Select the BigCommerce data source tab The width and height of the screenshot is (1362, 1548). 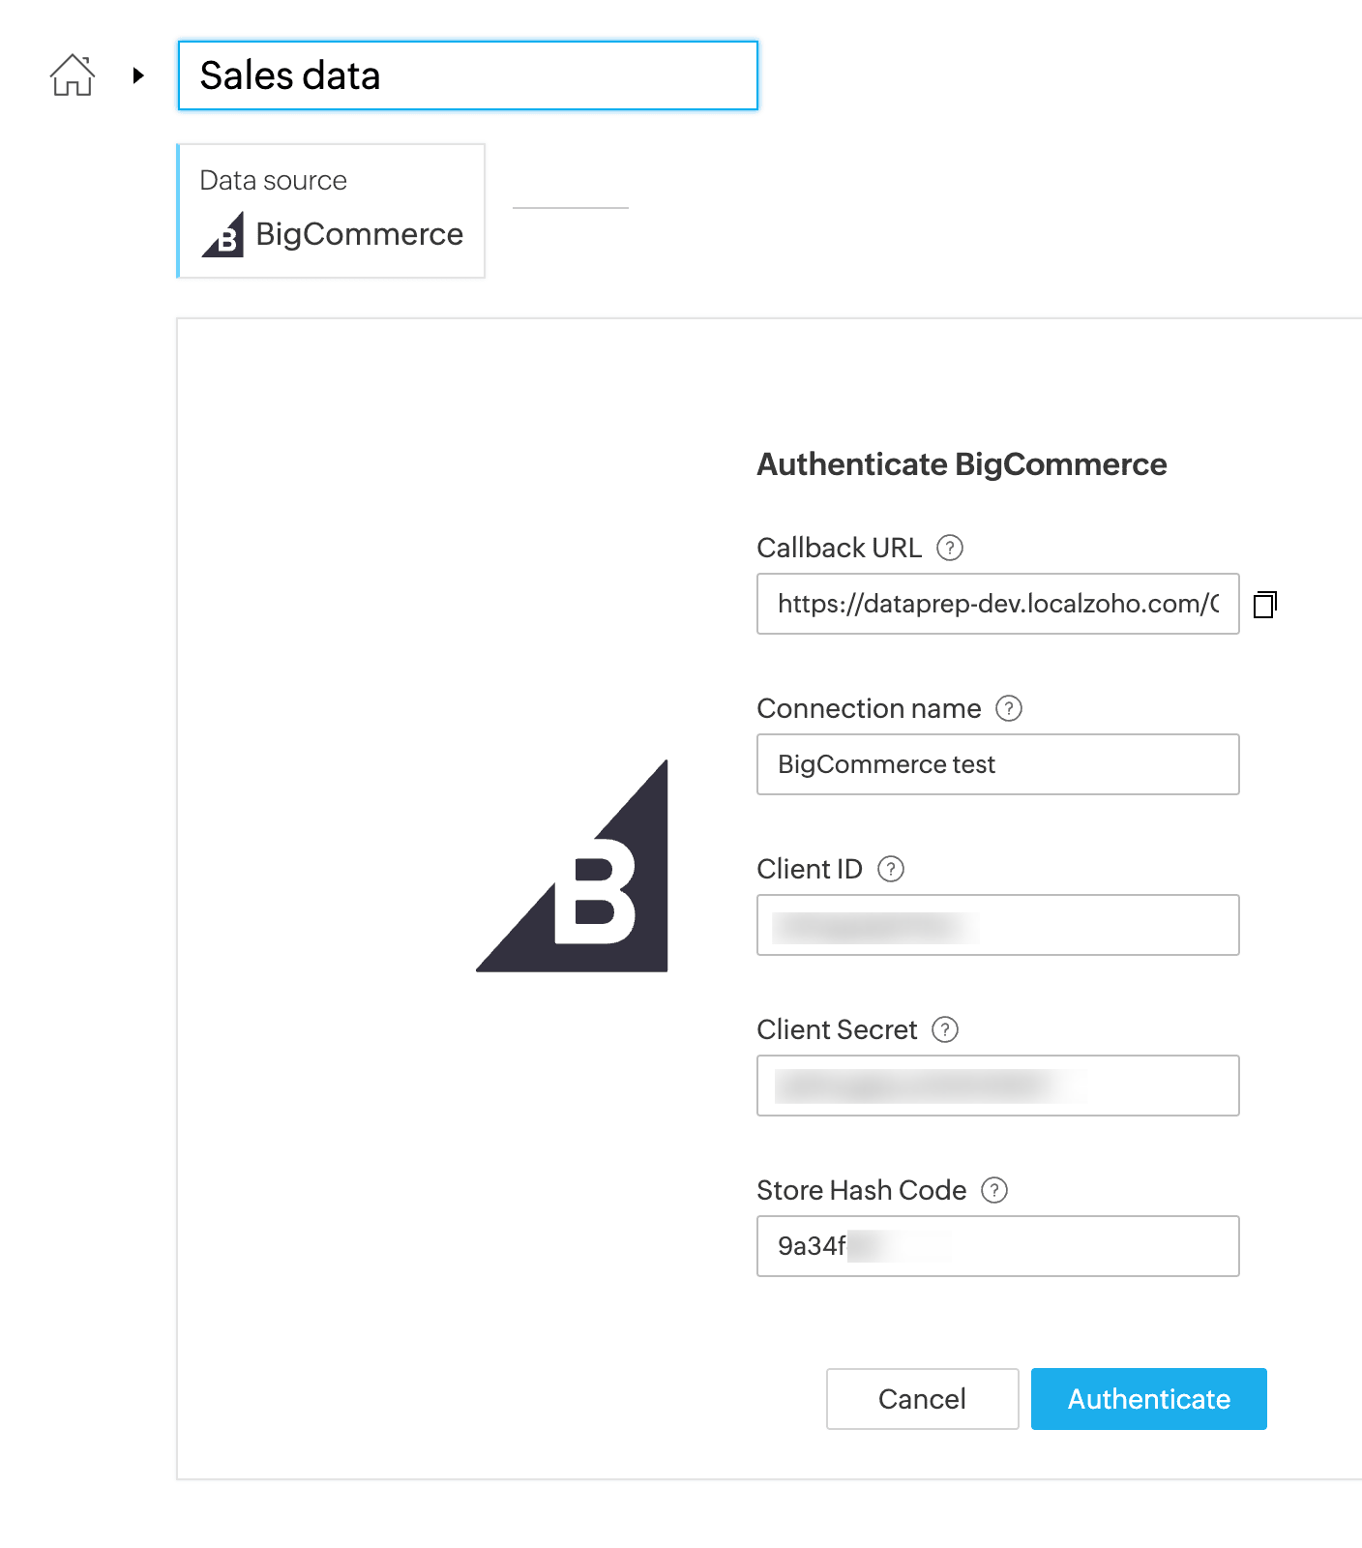(x=332, y=211)
